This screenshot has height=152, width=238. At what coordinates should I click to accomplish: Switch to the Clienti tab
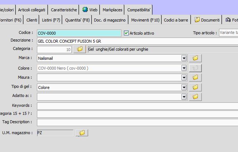(x=31, y=20)
